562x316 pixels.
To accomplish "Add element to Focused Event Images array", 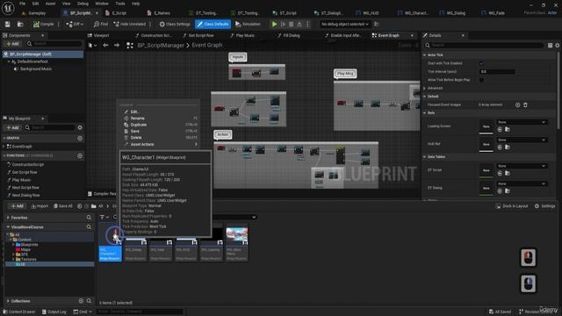I will point(517,105).
